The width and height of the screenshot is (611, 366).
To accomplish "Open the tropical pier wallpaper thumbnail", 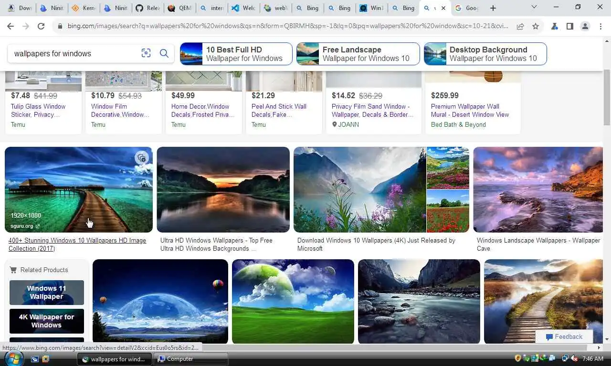I will click(79, 190).
